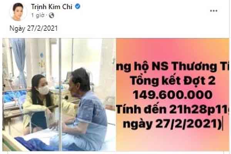
Task: Open the Trịnh Kim Chi profile name link
Action: pyautogui.click(x=52, y=7)
